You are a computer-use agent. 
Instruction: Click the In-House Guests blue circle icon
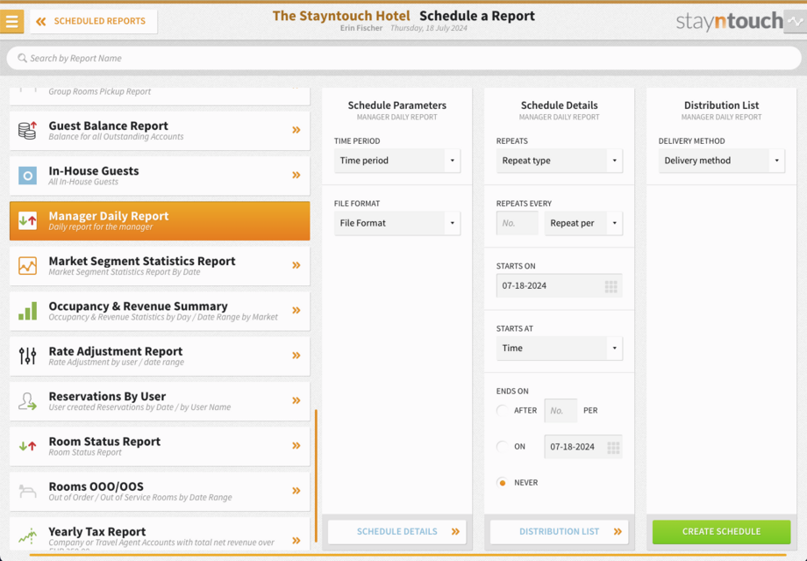[28, 176]
